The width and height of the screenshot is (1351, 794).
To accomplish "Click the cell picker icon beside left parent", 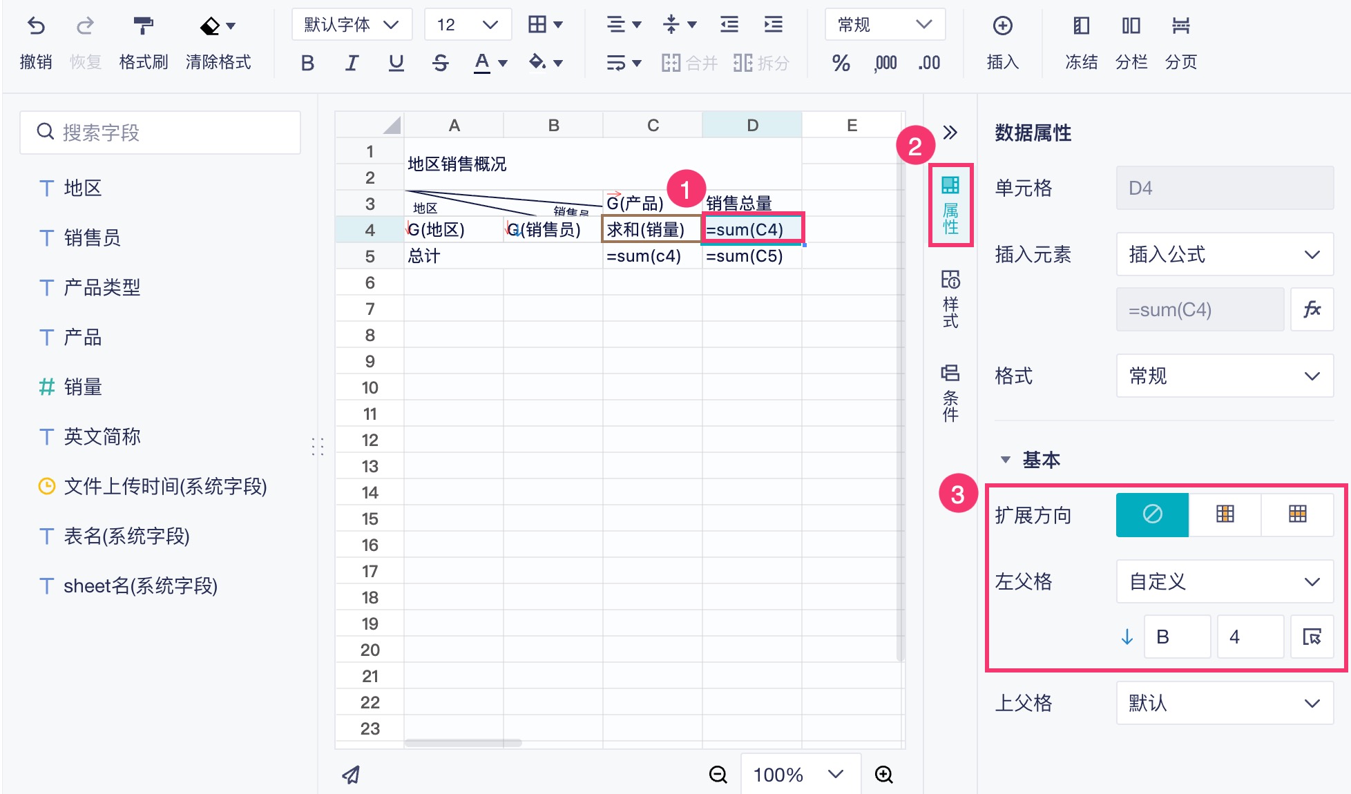I will (x=1311, y=637).
